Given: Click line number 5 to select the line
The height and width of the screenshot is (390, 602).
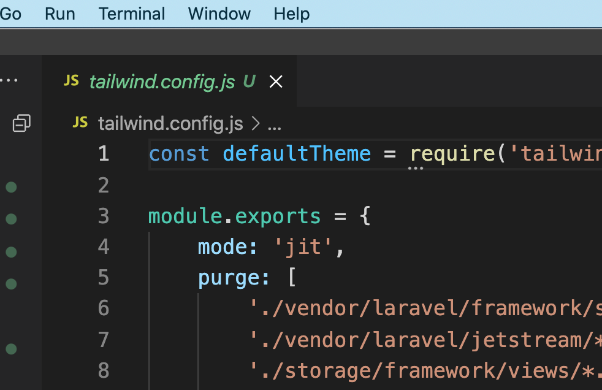Looking at the screenshot, I should 103,277.
